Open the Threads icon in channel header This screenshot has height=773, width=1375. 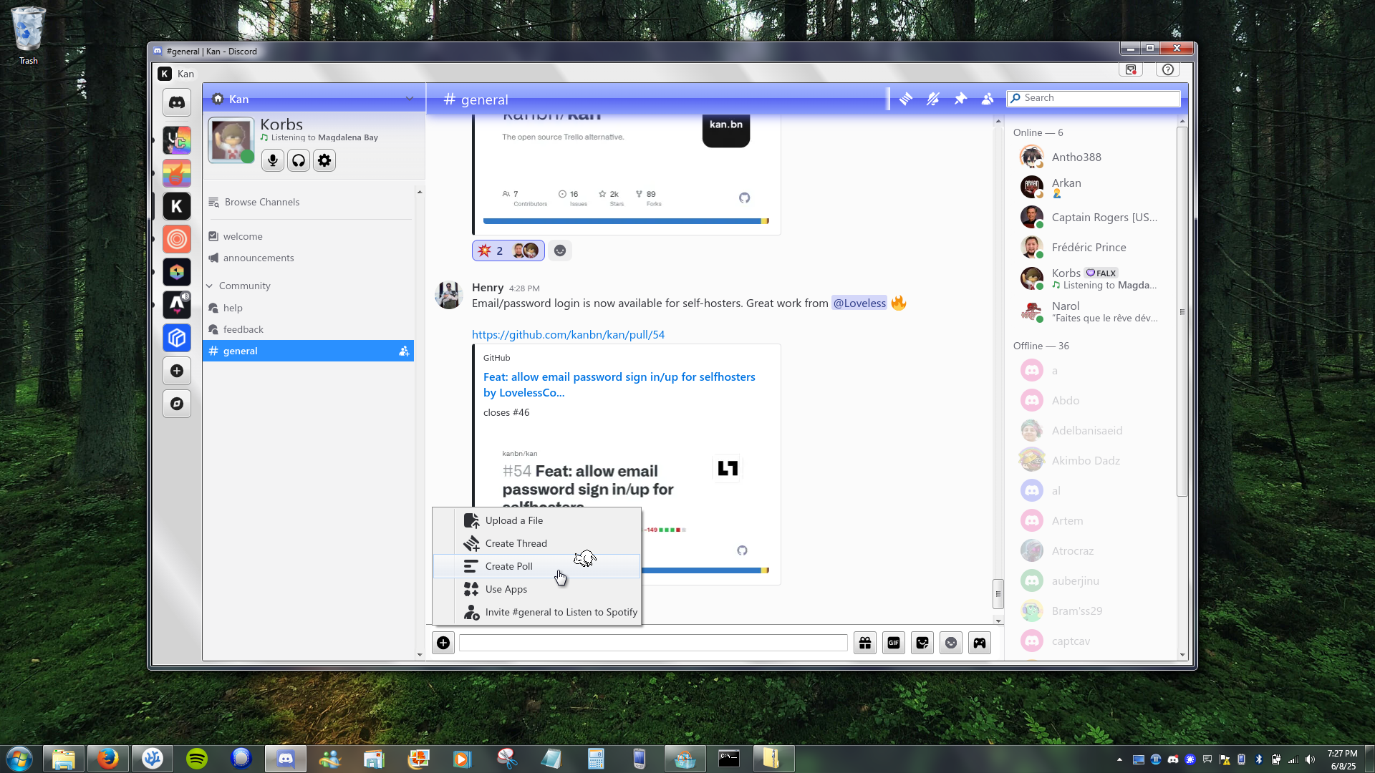click(906, 99)
